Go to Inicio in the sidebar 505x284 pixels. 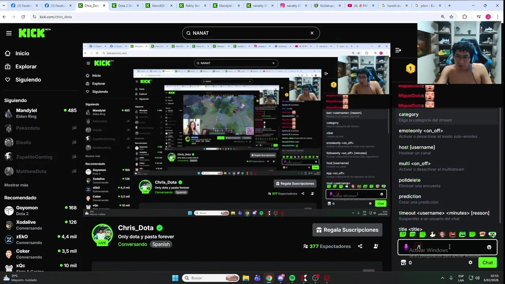click(22, 53)
